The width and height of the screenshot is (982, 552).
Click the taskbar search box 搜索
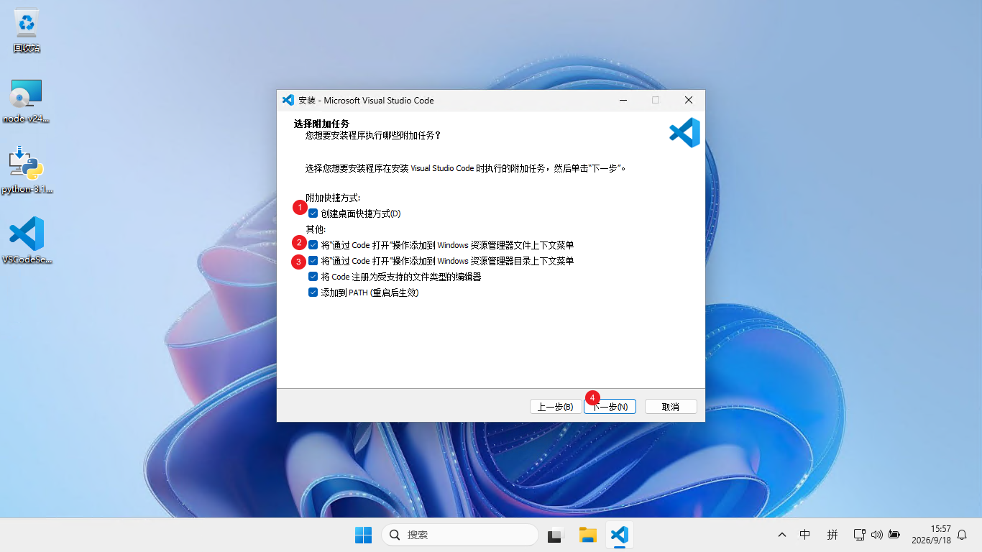tap(460, 535)
